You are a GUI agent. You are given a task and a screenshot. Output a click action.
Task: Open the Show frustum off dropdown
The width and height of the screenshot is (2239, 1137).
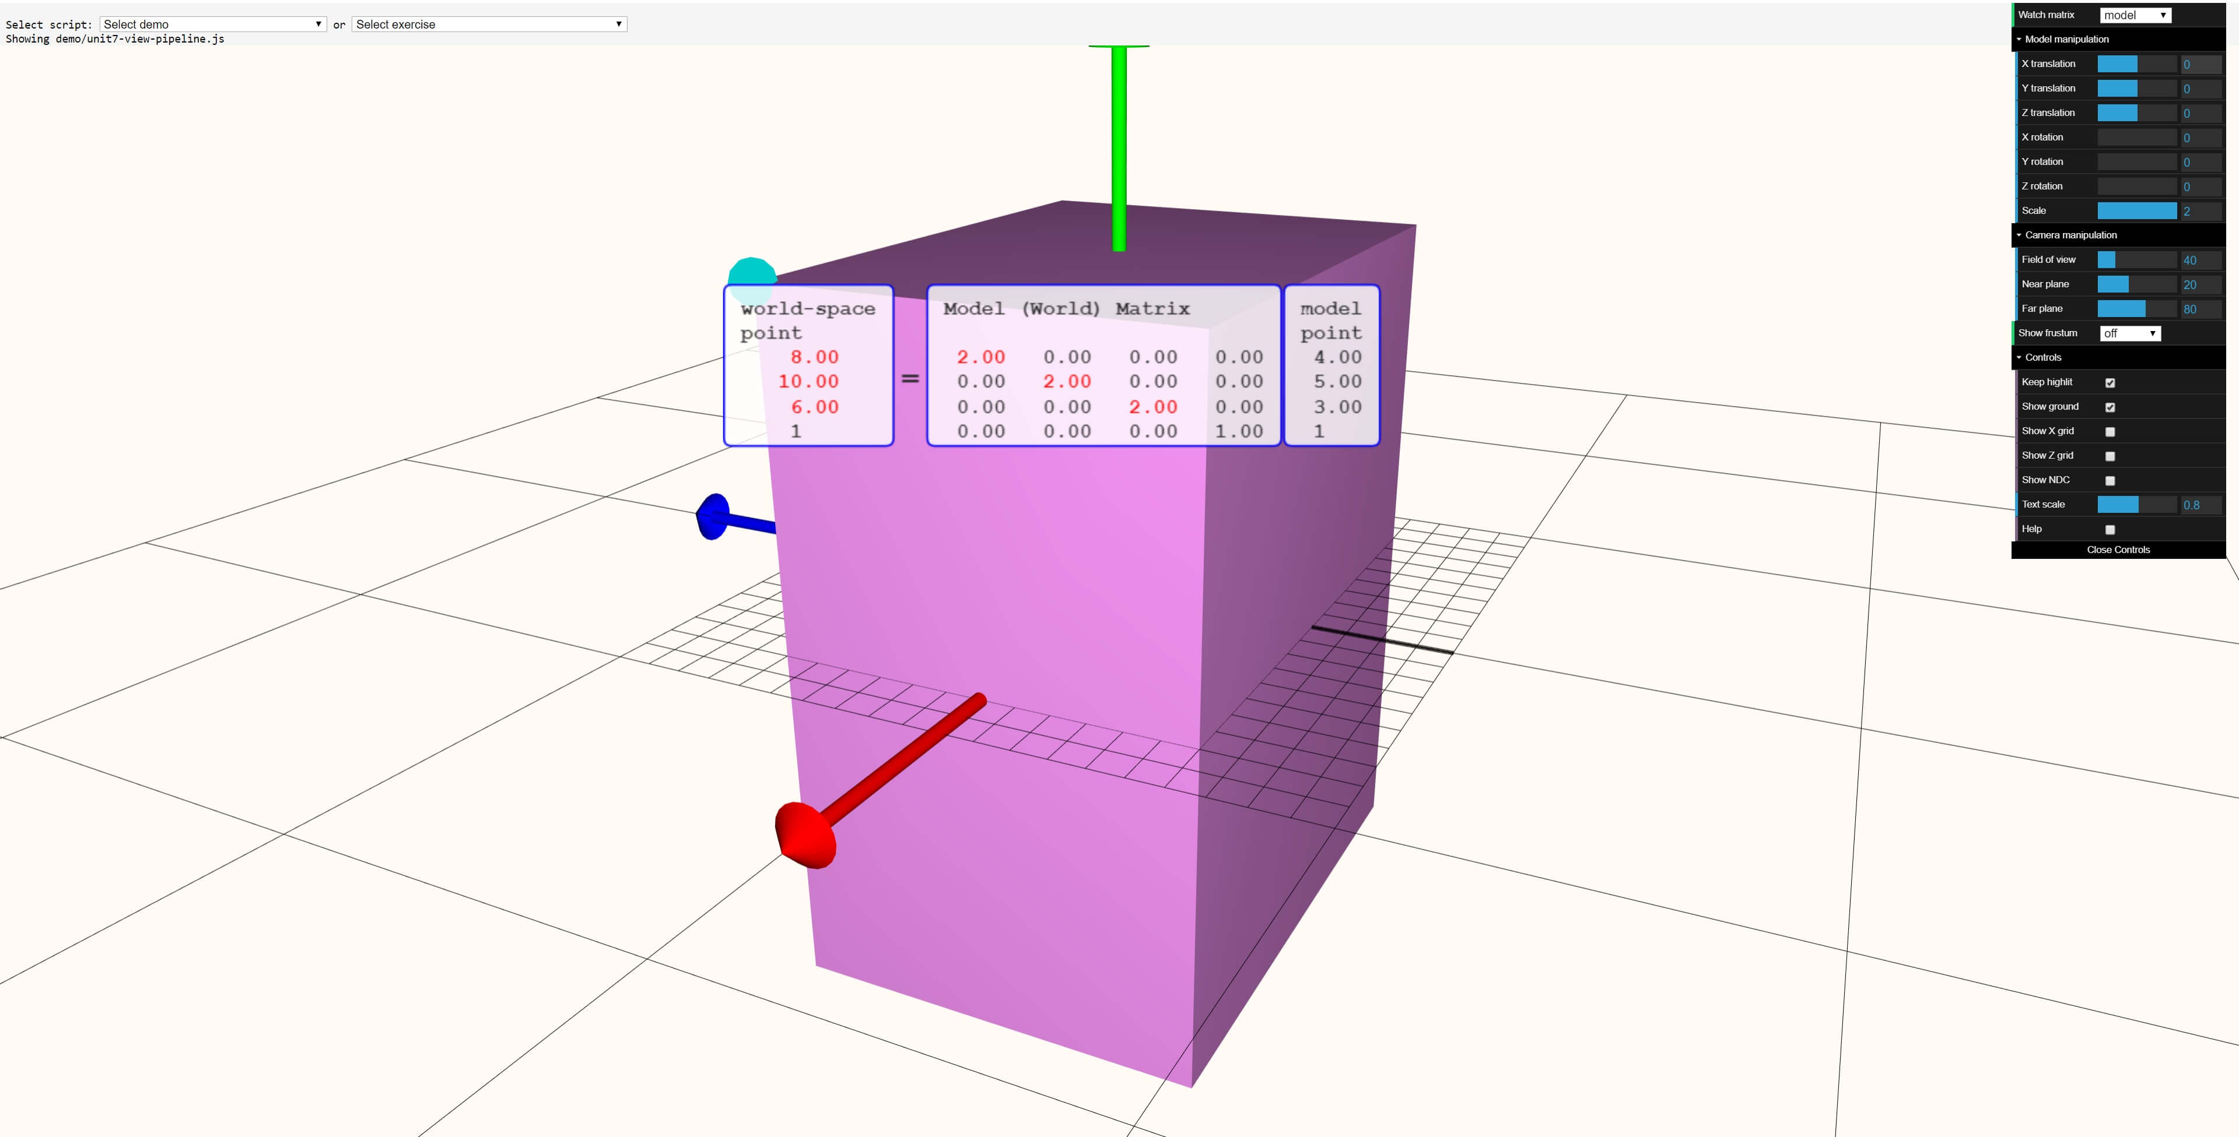coord(2129,333)
